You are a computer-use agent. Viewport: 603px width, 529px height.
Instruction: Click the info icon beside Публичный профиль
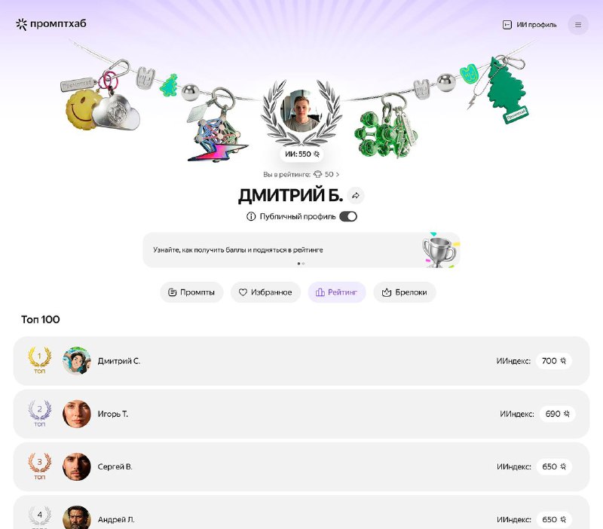pos(251,216)
